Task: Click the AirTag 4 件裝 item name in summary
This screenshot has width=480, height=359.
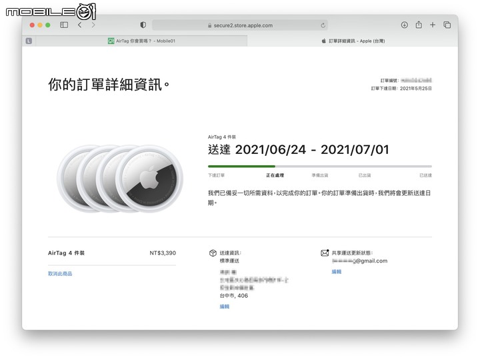Action: 66,253
